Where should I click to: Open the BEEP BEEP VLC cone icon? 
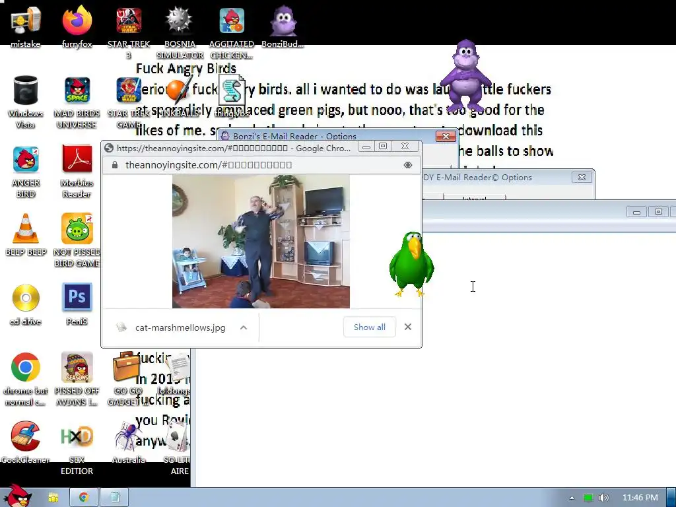pyautogui.click(x=26, y=228)
